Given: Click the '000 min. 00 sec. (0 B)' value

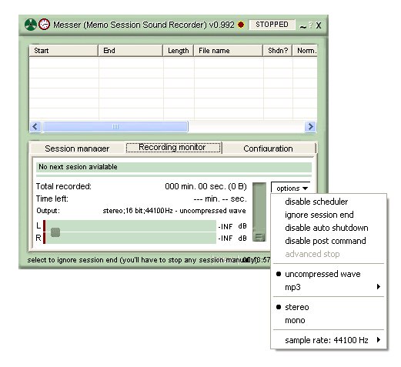Looking at the screenshot, I should [206, 186].
